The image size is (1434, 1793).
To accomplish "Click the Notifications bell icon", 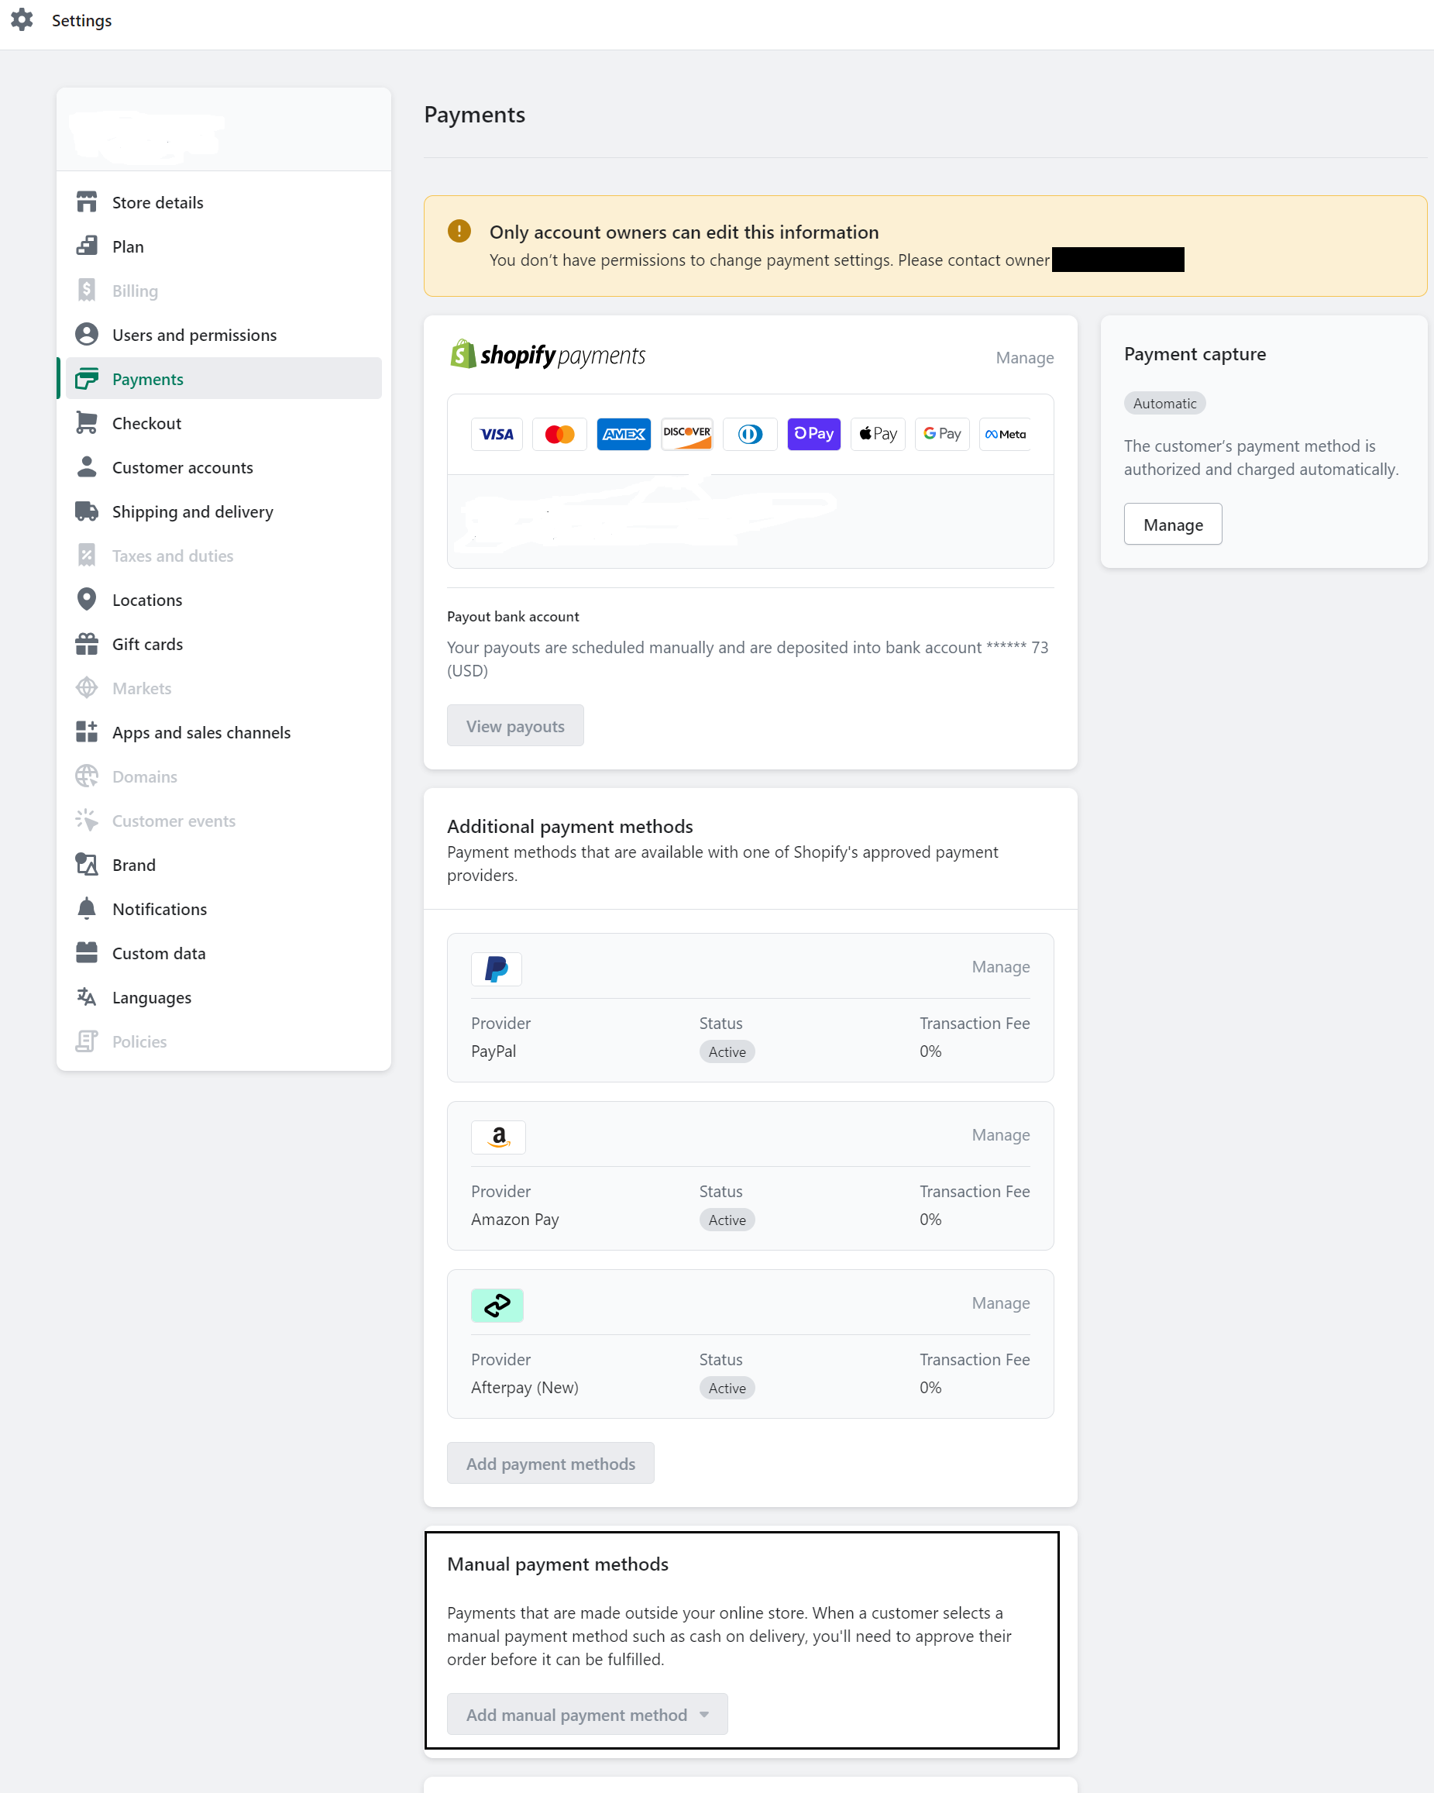I will click(x=88, y=908).
